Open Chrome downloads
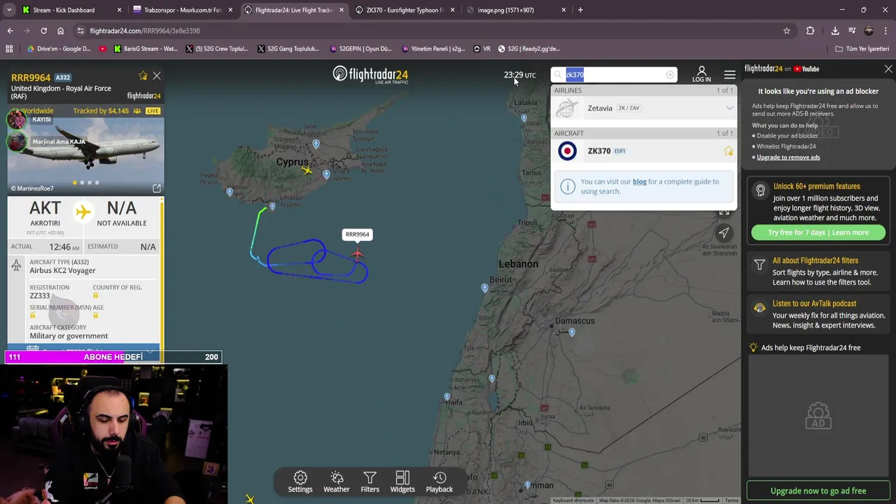This screenshot has height=504, width=896. tap(835, 31)
